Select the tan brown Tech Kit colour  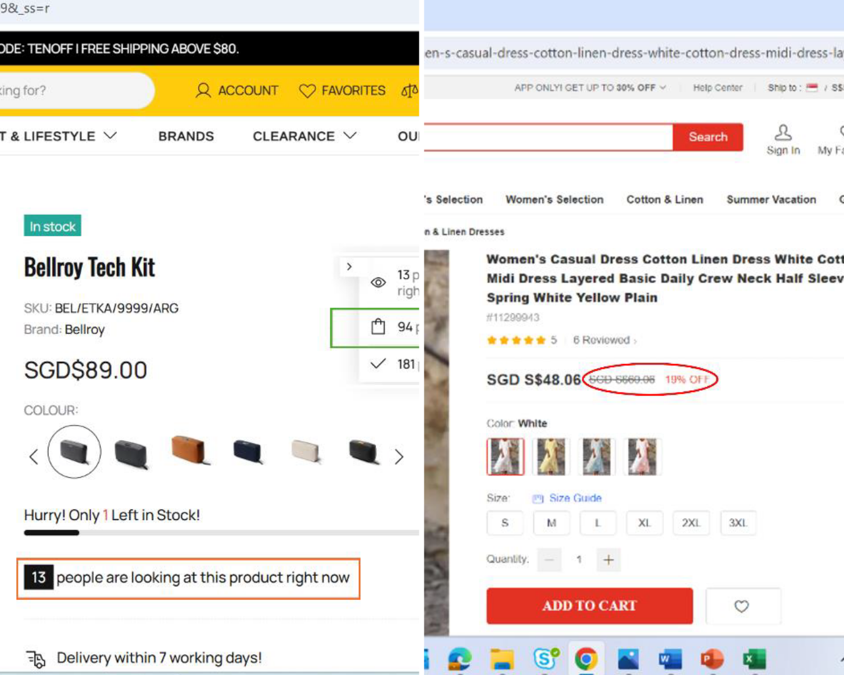click(x=190, y=450)
